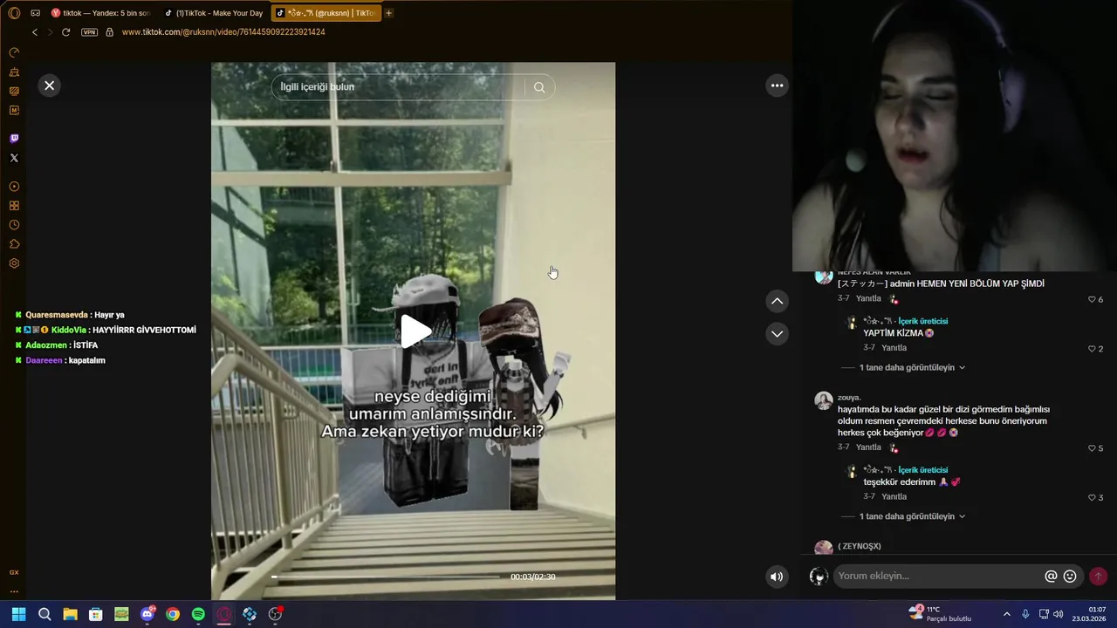
Task: Click 'İlgili içeriği bulun' search field
Action: [397, 87]
